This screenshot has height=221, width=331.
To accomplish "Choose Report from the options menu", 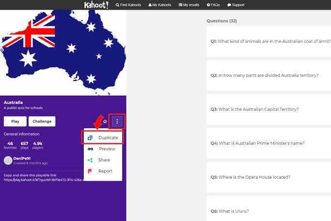I will coord(103,171).
